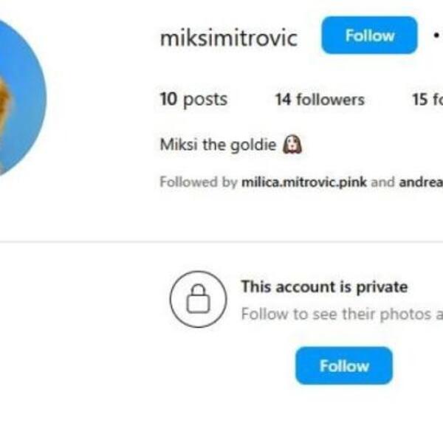
Task: Select the miksimitrovic username heading
Action: (228, 38)
